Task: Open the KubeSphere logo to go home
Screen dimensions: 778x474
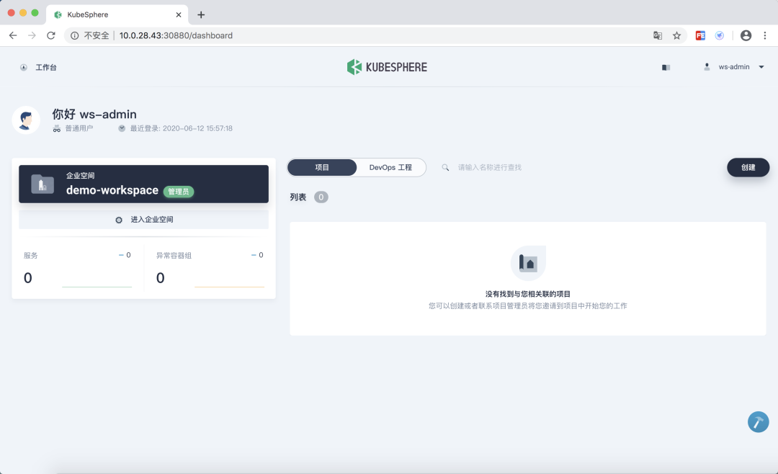Action: click(x=387, y=66)
